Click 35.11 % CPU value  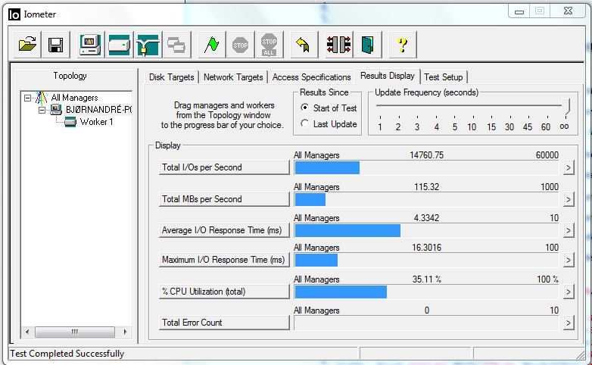tap(427, 279)
